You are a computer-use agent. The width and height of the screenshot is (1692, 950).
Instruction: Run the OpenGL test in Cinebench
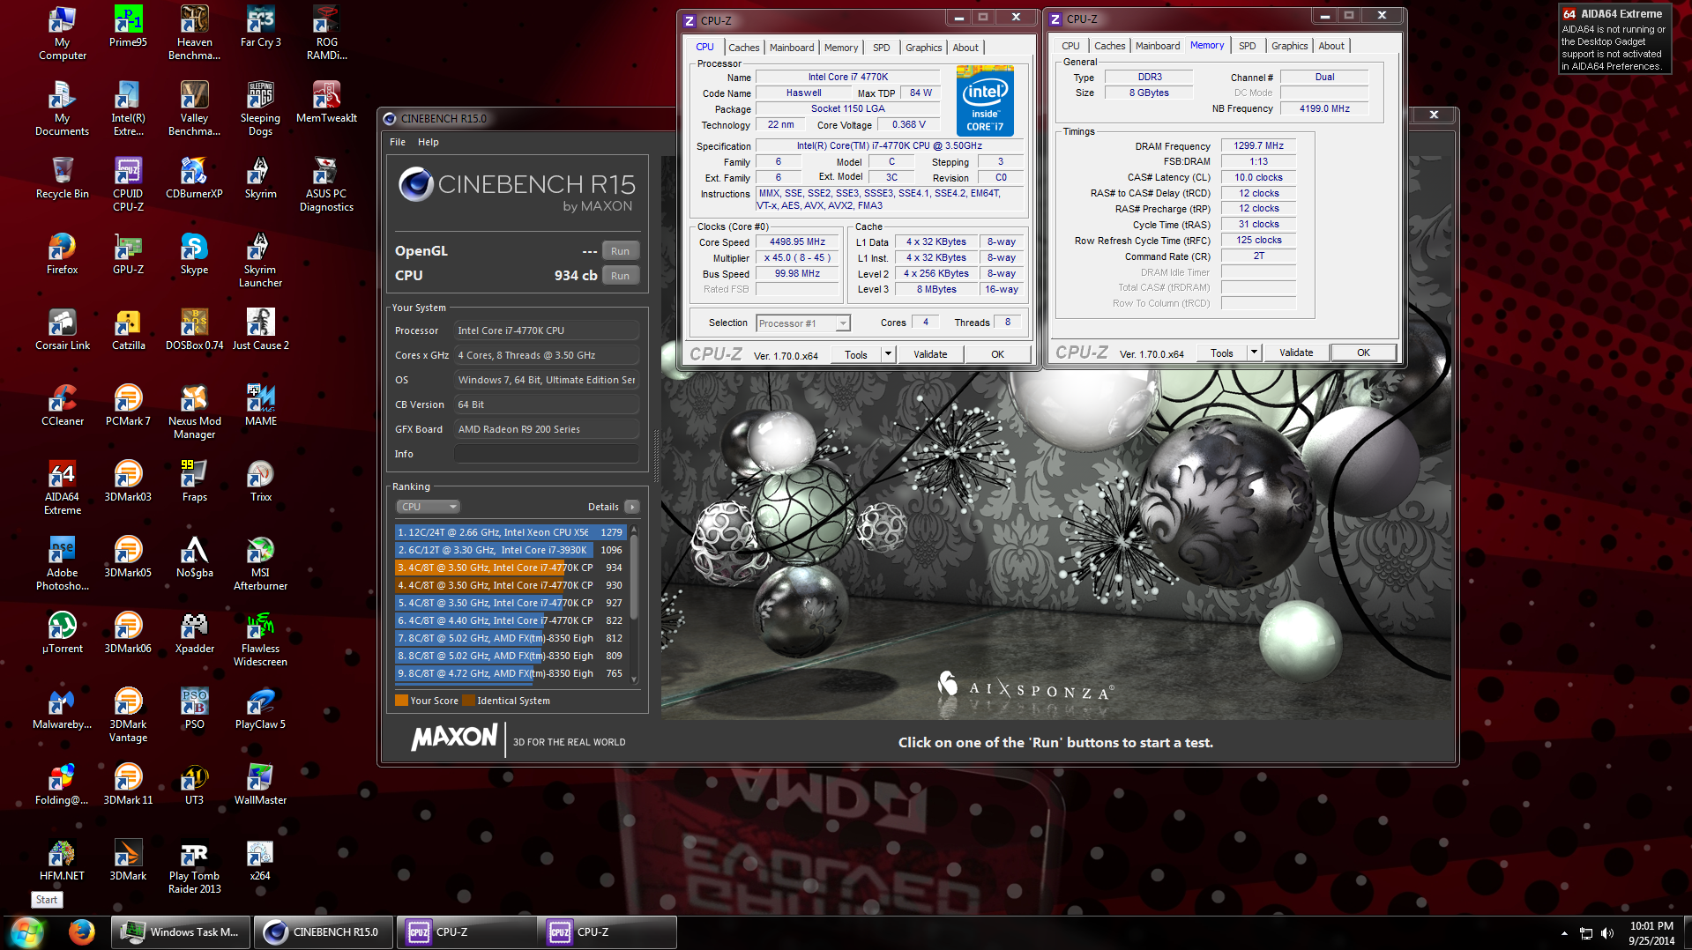(621, 251)
